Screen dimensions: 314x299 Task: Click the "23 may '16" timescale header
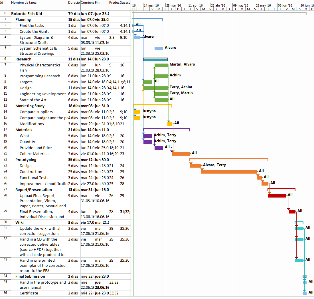[x=263, y=5]
